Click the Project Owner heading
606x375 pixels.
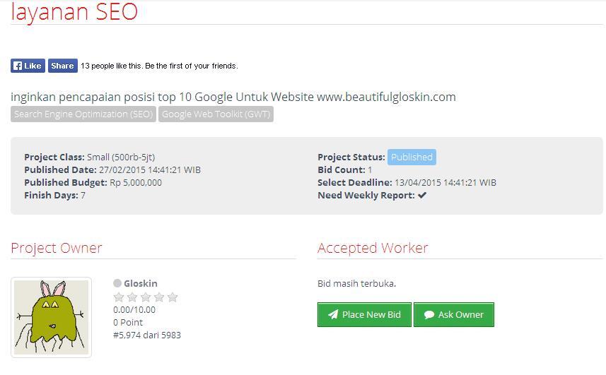[x=57, y=248]
